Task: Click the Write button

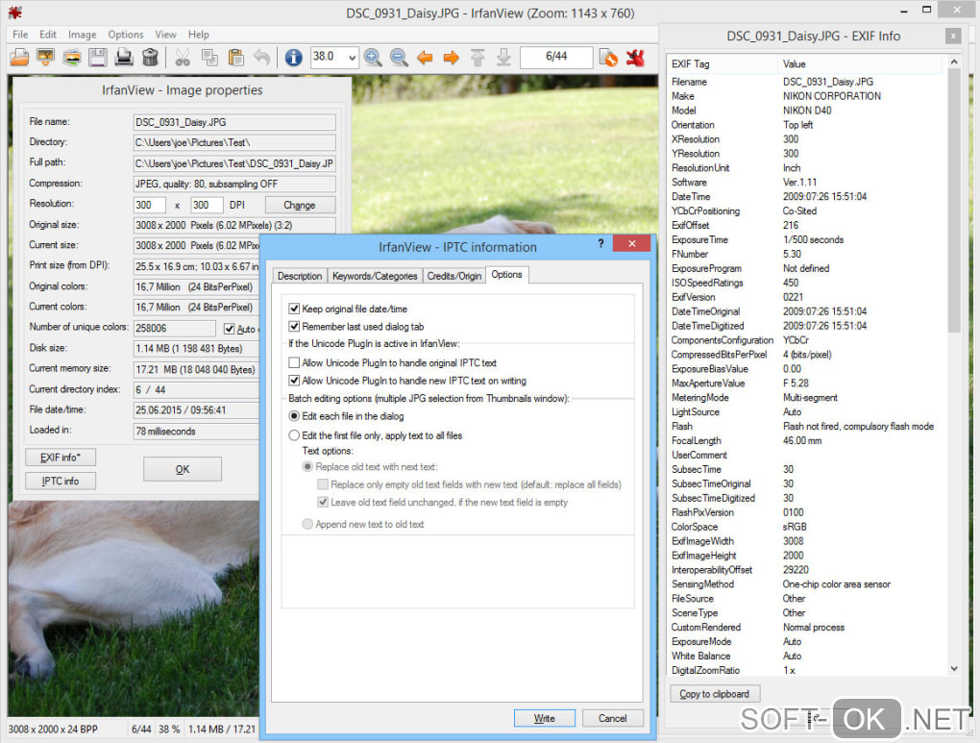Action: click(x=544, y=718)
